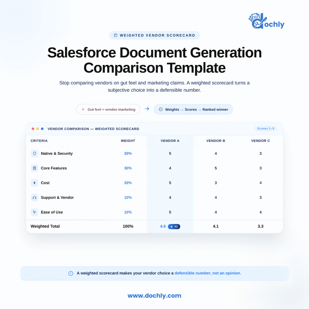Click Vendor C's Core Features score
This screenshot has width=309, height=309.
(260, 168)
